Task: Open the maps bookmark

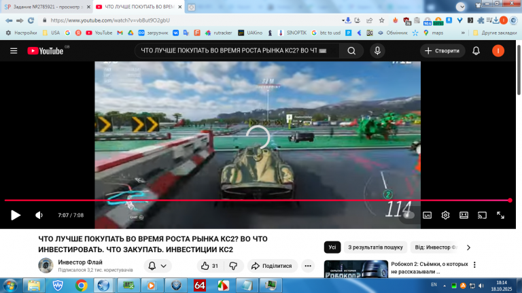Action: coord(433,33)
